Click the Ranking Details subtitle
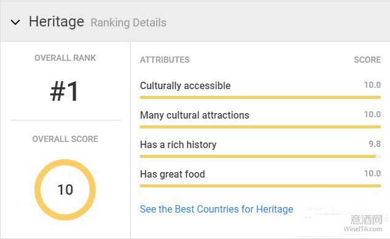The width and height of the screenshot is (390, 239). pyautogui.click(x=128, y=23)
